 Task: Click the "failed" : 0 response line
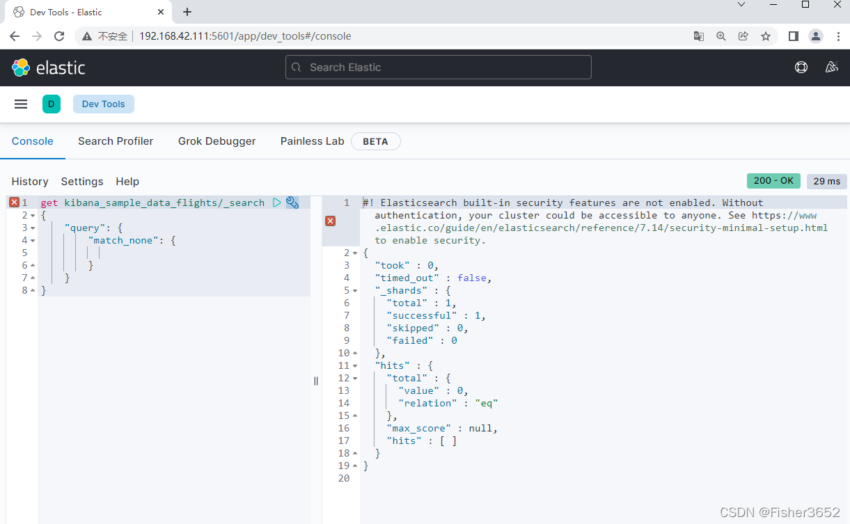(422, 340)
